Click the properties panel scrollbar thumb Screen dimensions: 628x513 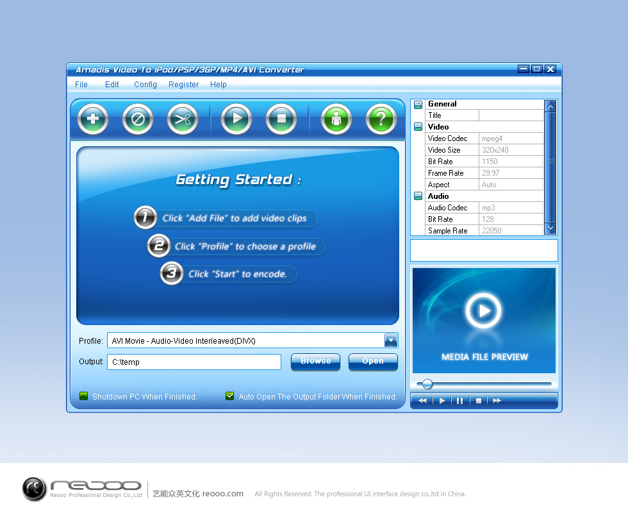[550, 162]
